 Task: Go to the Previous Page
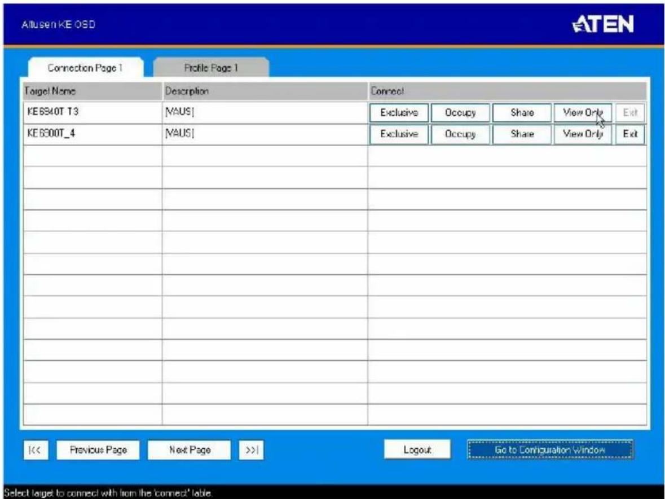pyautogui.click(x=98, y=450)
